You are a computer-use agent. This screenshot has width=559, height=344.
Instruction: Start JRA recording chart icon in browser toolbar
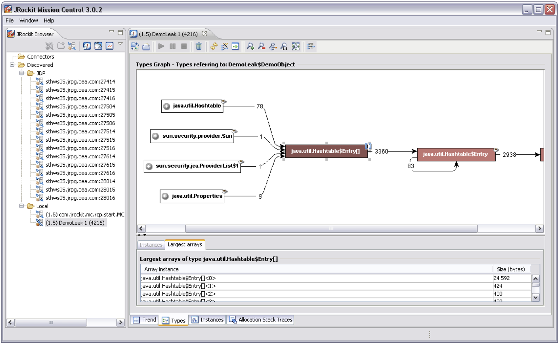click(x=109, y=46)
